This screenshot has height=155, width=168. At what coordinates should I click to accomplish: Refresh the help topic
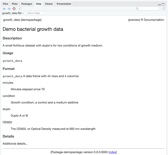pyautogui.click(x=164, y=8)
